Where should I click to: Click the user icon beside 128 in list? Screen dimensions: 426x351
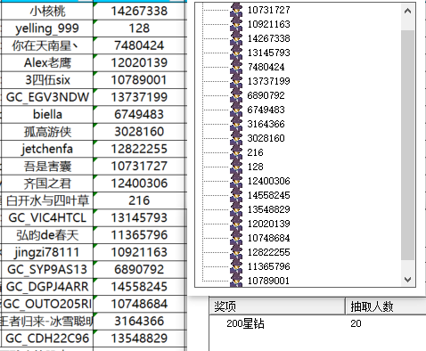[x=236, y=167]
